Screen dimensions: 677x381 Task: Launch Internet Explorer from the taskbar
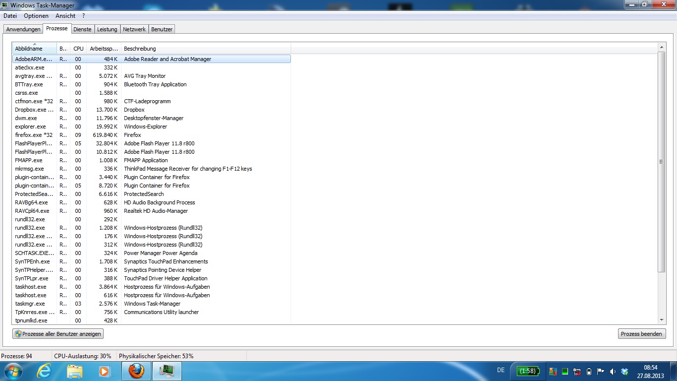[x=44, y=371]
